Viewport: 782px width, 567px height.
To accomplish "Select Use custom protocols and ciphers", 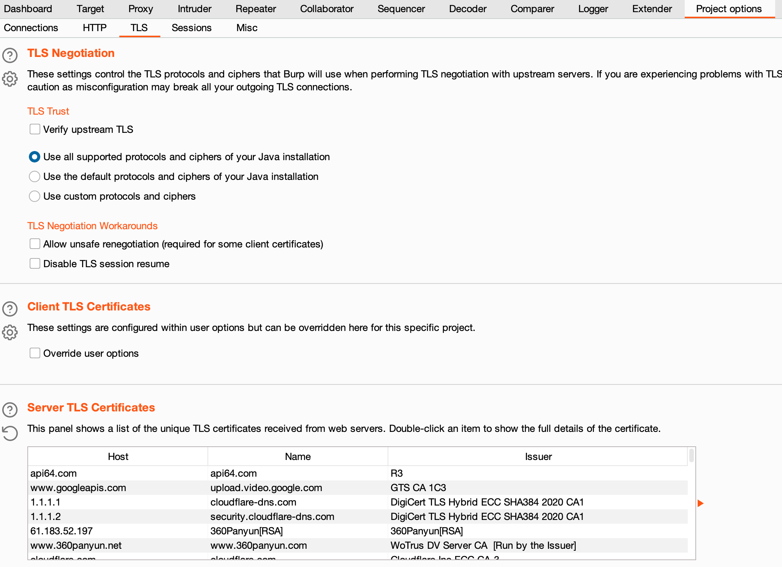I will 35,196.
